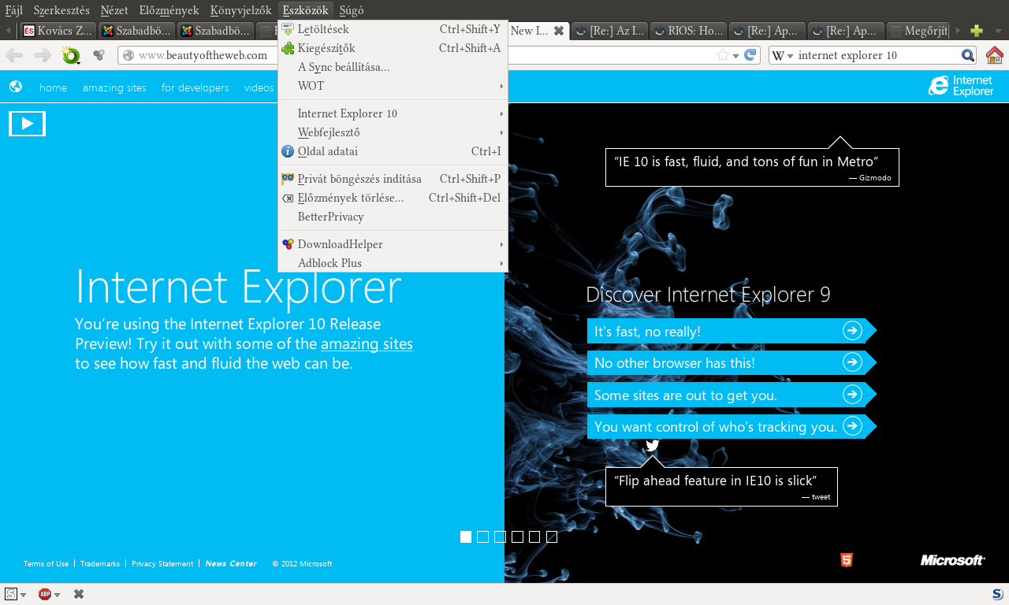Screen dimensions: 1009x605
Task: Select Előzmények törlése... menu item
Action: click(x=393, y=198)
